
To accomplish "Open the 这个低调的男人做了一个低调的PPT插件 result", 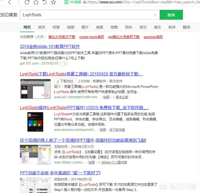I will click(x=83, y=140).
